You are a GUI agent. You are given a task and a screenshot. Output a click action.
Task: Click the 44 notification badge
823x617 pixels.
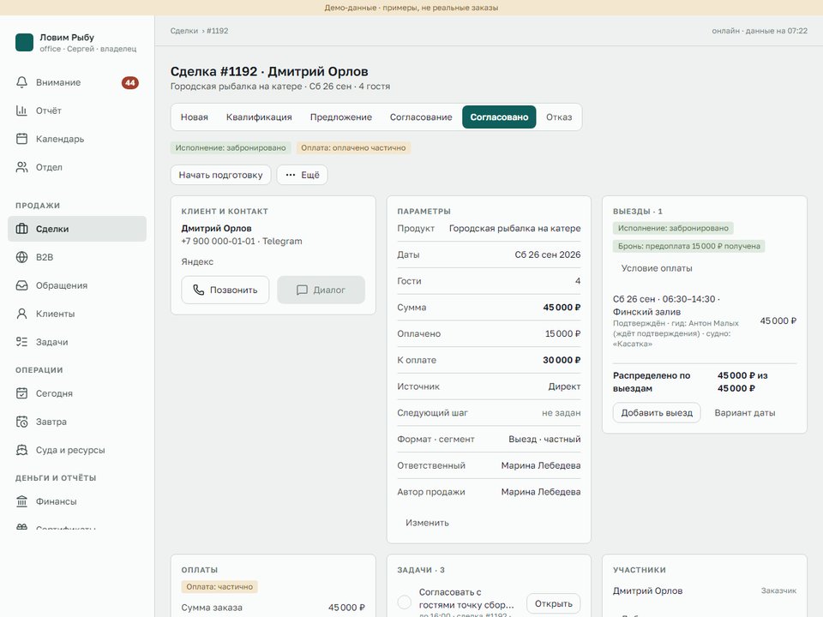130,82
